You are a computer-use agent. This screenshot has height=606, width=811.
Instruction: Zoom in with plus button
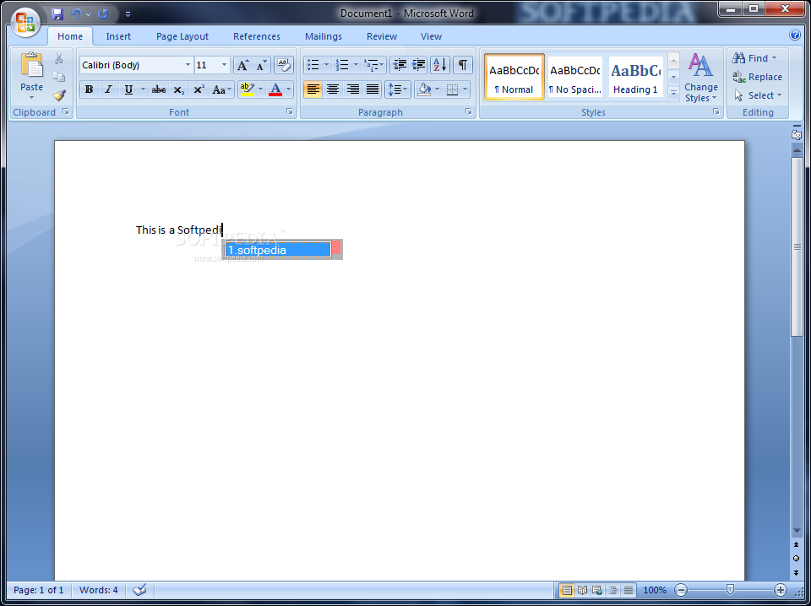point(780,590)
